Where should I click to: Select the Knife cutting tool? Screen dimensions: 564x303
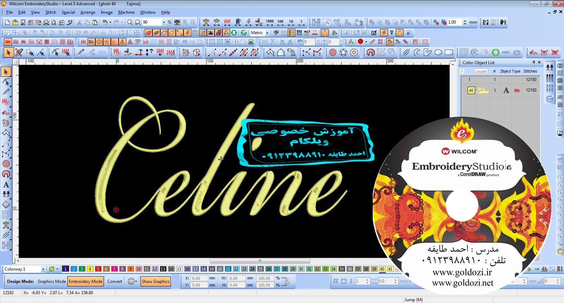pos(80,52)
